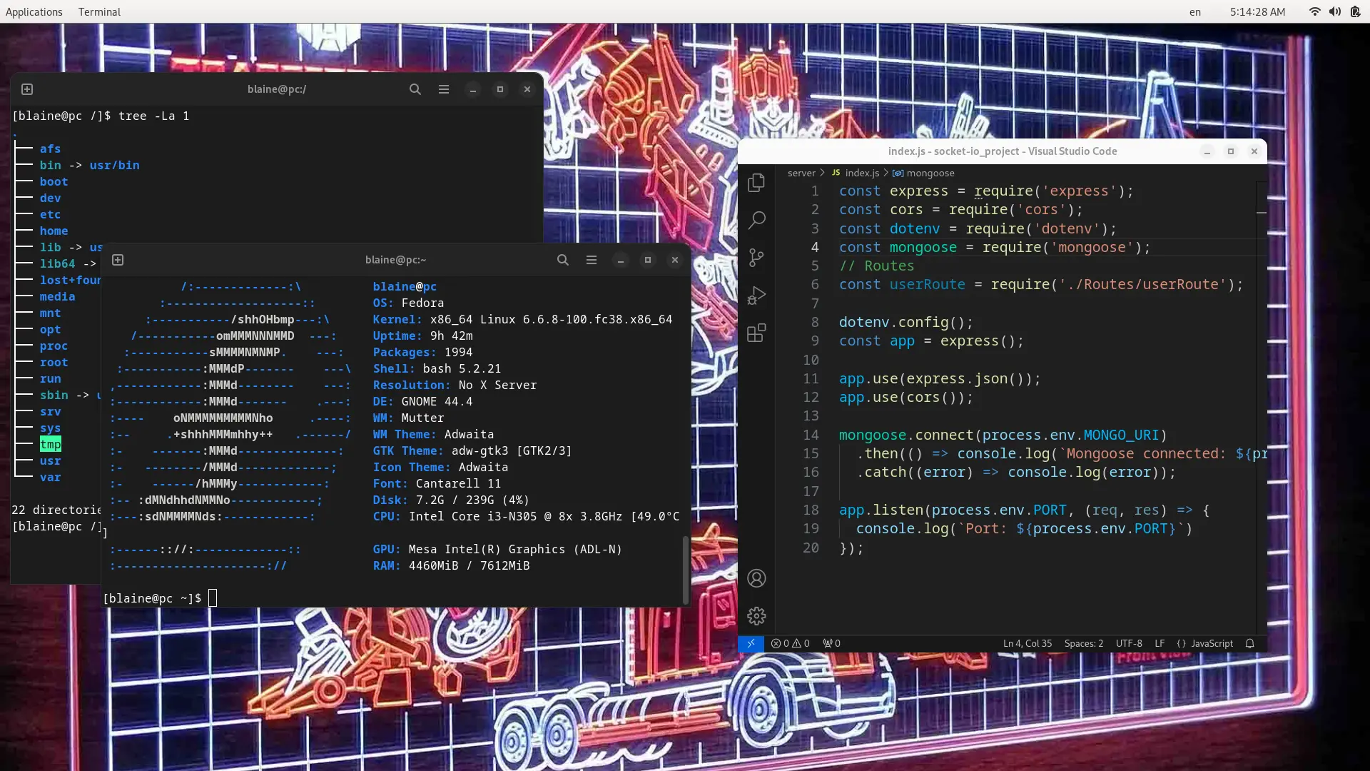Screen dimensions: 1370x771
Task: Open the Explorer view in VS Code
Action: click(x=756, y=183)
